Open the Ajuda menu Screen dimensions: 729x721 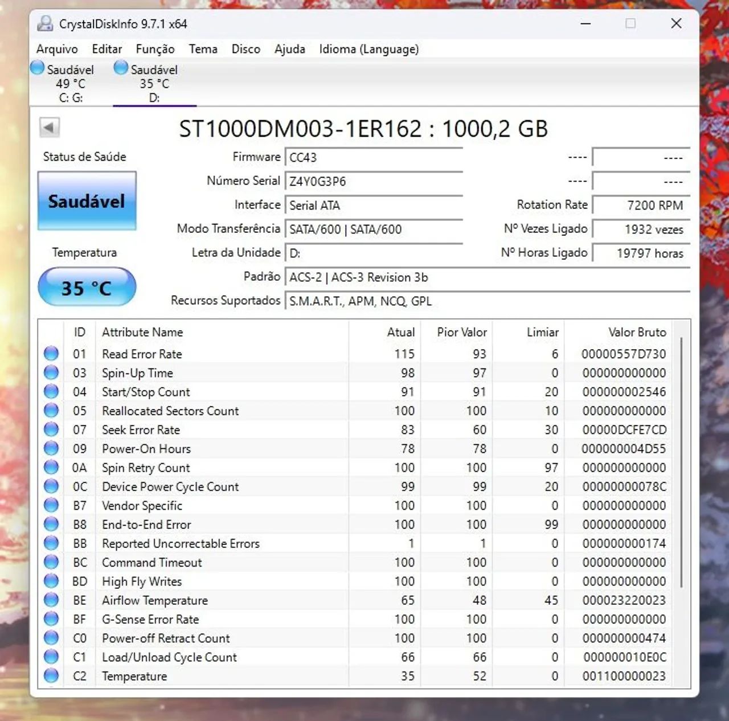(290, 49)
